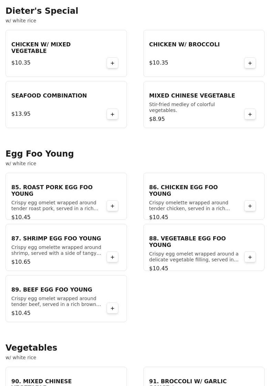Add 87. Shrimp Egg Foo Young
Image resolution: width=270 pixels, height=386 pixels.
tap(112, 257)
